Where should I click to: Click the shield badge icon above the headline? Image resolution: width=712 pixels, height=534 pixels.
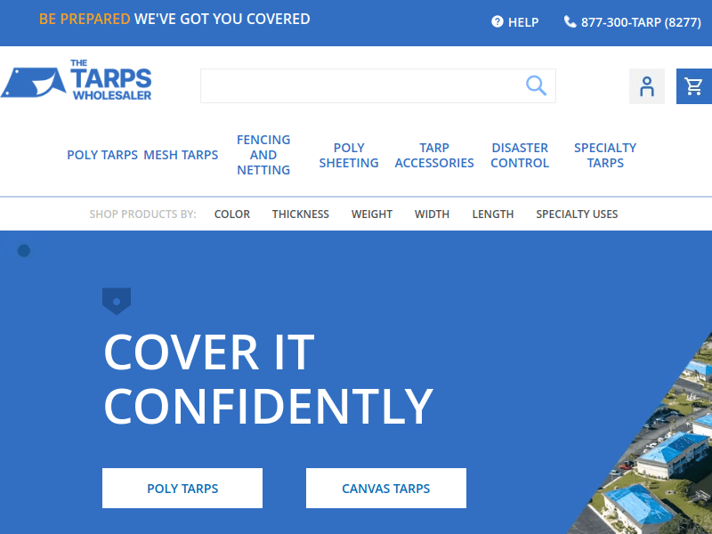116,301
